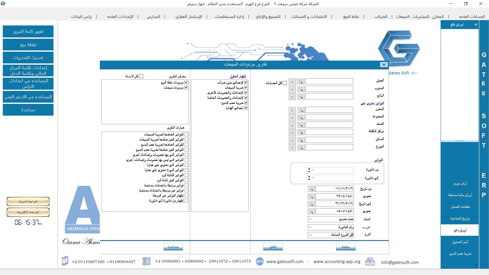The image size is (489, 275).
Task: Click the double-arrow button for المندوب row
Action: pyautogui.click(x=292, y=89)
